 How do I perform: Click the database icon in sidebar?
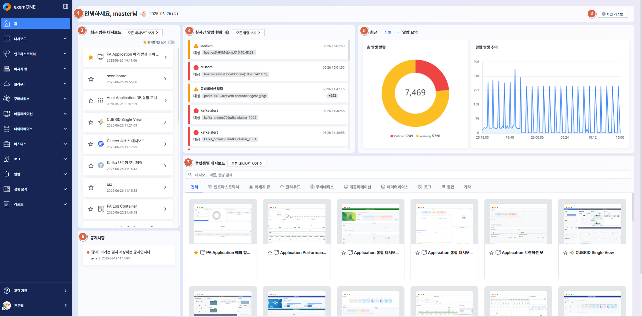pyautogui.click(x=7, y=129)
